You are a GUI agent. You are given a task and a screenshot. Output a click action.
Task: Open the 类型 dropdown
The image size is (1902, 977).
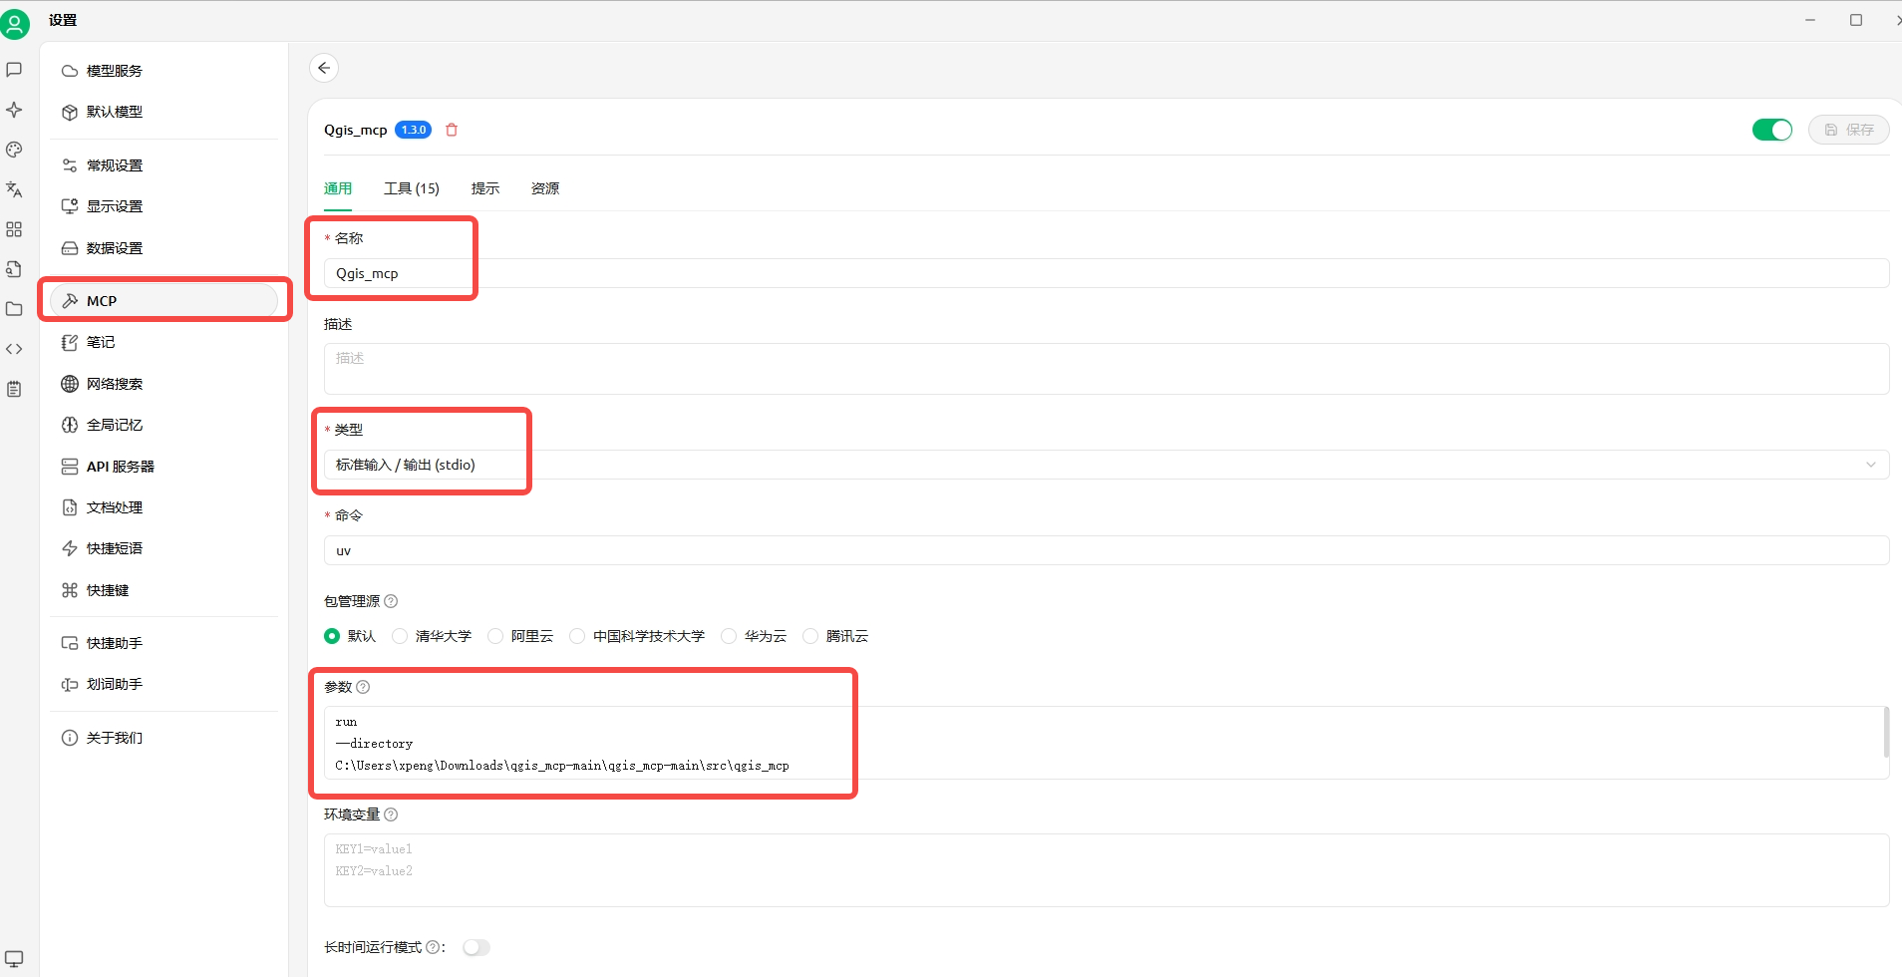[1107, 465]
